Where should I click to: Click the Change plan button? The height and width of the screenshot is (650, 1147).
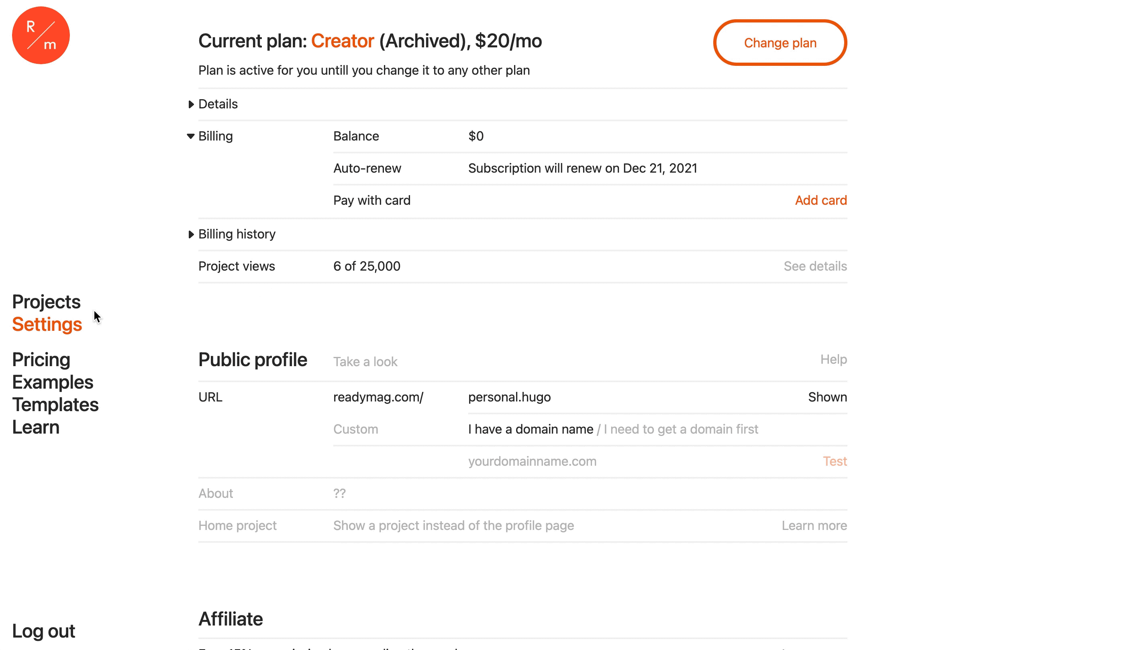tap(780, 43)
